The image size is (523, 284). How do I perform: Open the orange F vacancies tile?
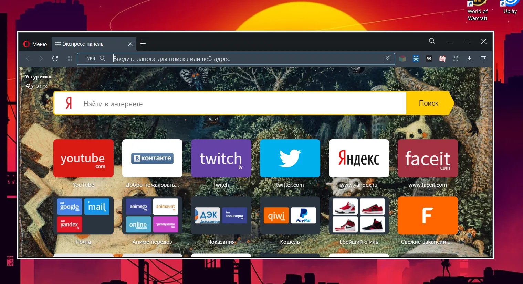[x=428, y=216]
